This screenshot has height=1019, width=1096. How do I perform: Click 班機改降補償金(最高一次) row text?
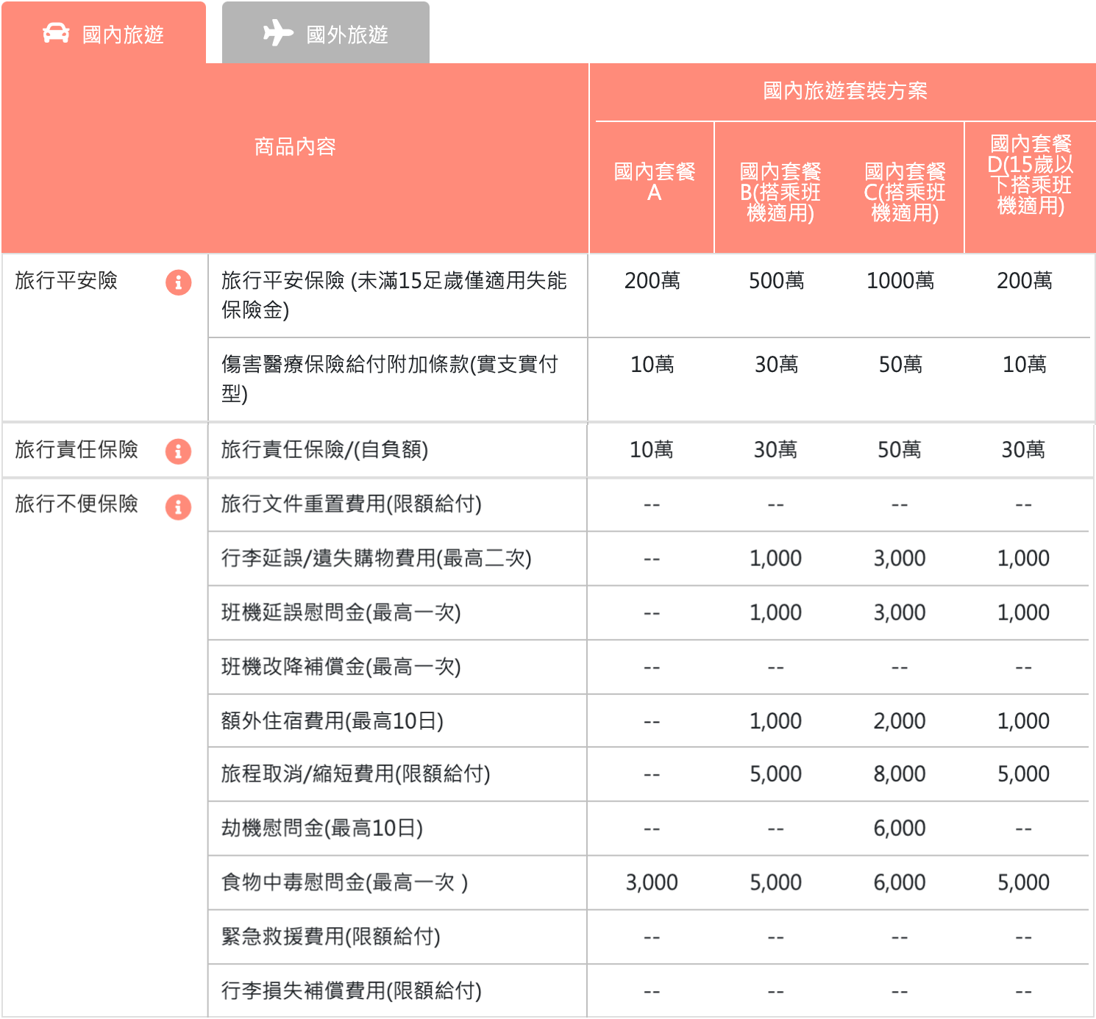(x=341, y=668)
